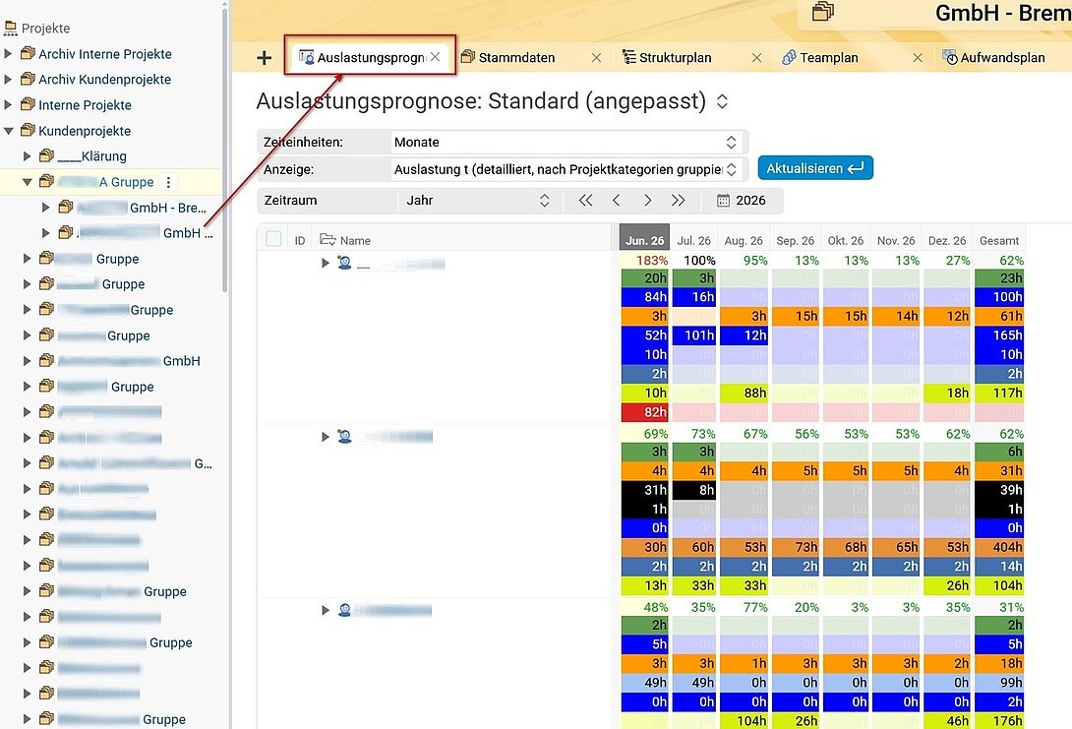Jump forward with double right arrows

point(678,201)
